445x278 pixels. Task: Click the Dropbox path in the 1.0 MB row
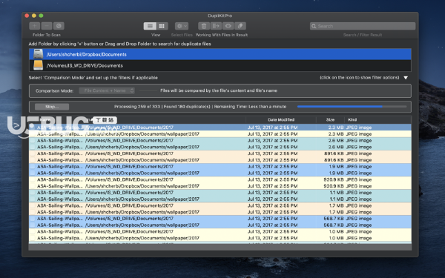142,238
